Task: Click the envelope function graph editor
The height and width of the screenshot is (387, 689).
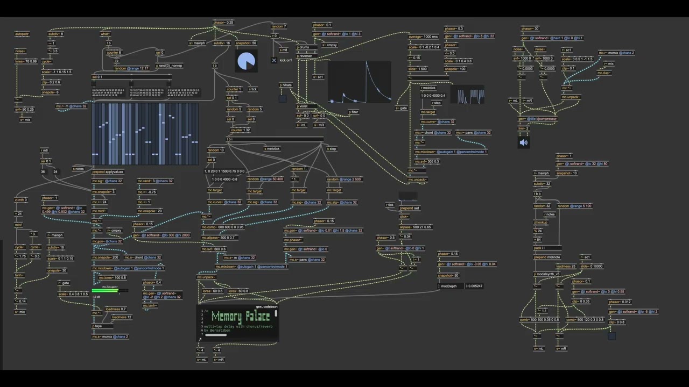Action: click(x=360, y=82)
